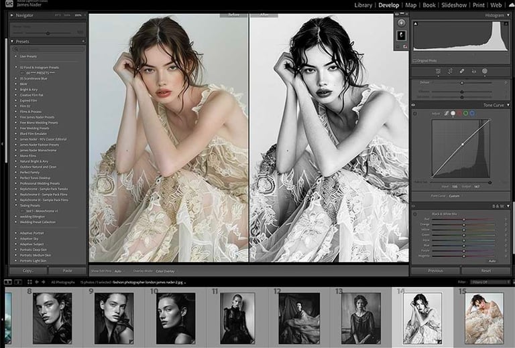Expand the Bright & Airy preset group
Image resolution: width=515 pixels, height=348 pixels.
pyautogui.click(x=16, y=90)
